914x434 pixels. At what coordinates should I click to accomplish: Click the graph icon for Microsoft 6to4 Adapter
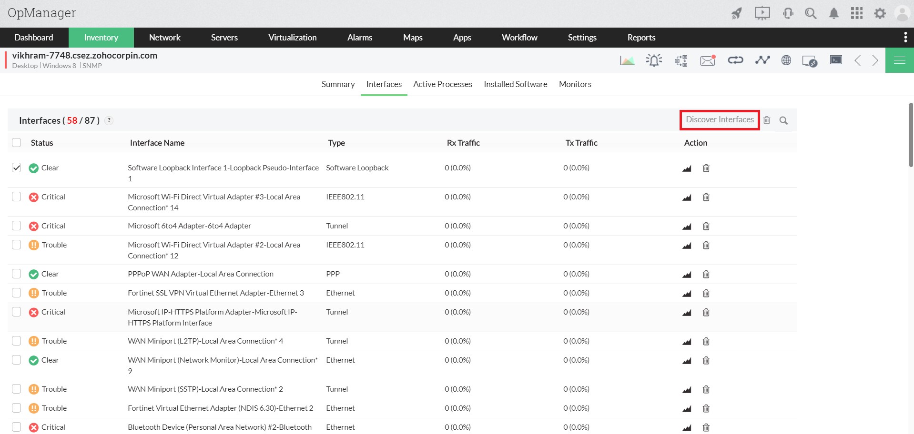click(687, 227)
